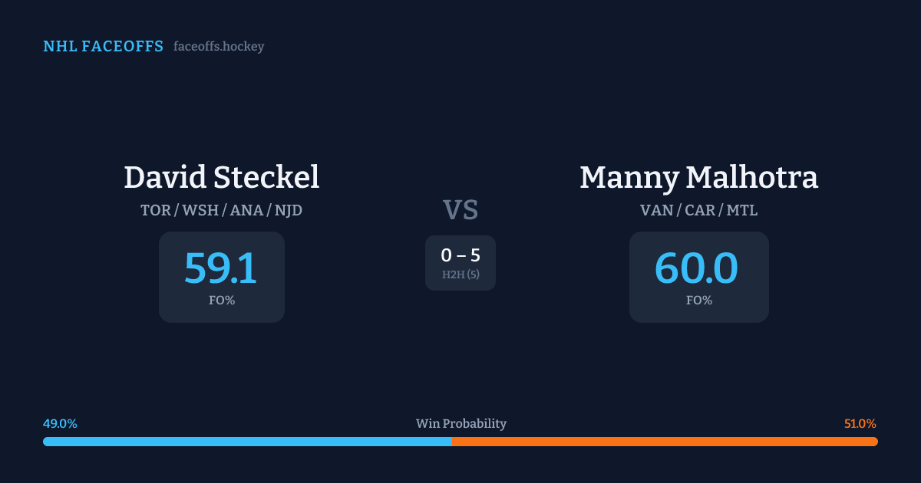Click the 0 – 5 head-to-head score
The width and height of the screenshot is (921, 483).
tap(460, 255)
